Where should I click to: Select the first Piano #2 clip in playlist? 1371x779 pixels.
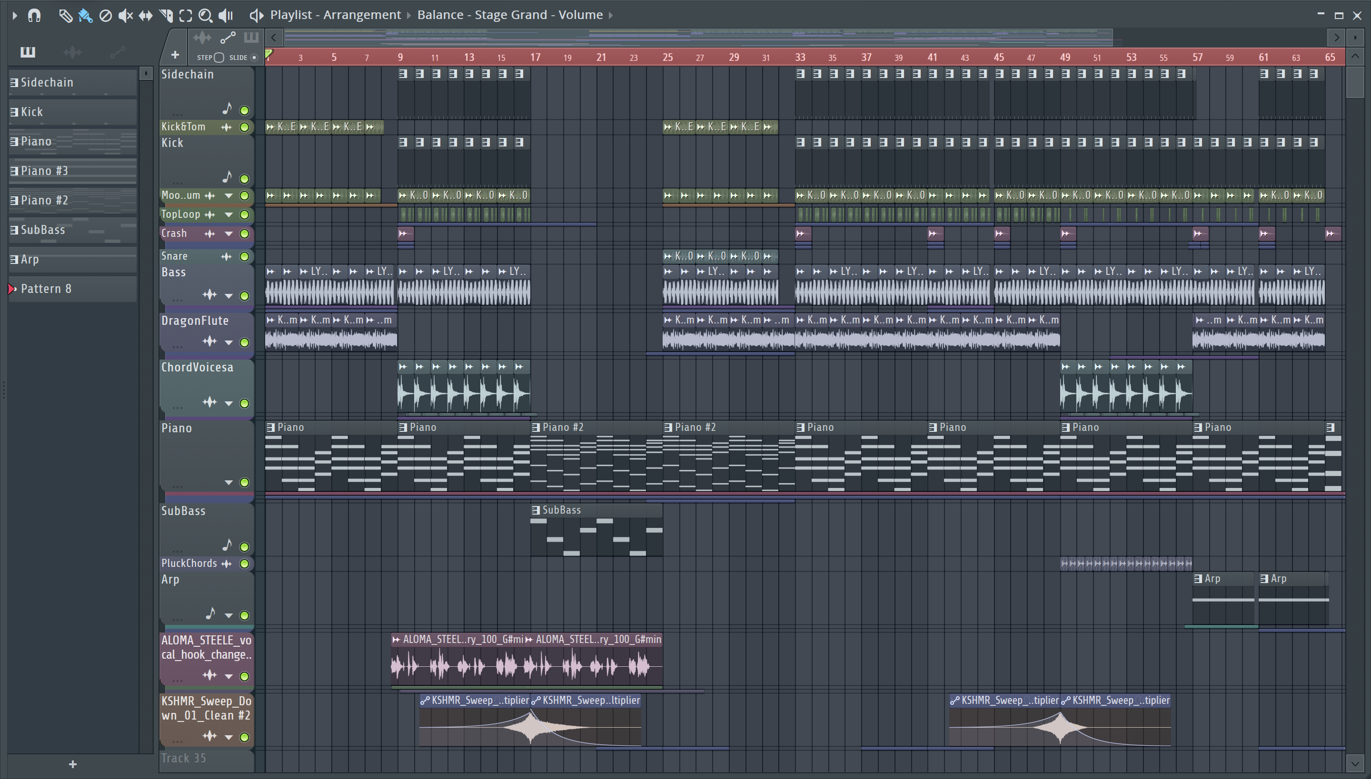pyautogui.click(x=596, y=457)
